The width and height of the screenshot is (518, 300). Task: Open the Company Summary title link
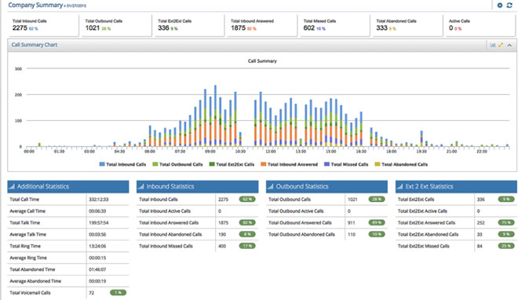35,5
